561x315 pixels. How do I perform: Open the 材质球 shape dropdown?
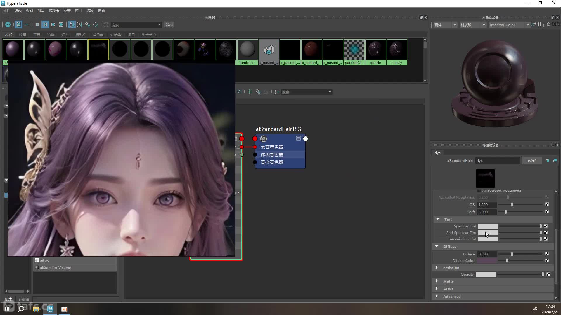(473, 25)
